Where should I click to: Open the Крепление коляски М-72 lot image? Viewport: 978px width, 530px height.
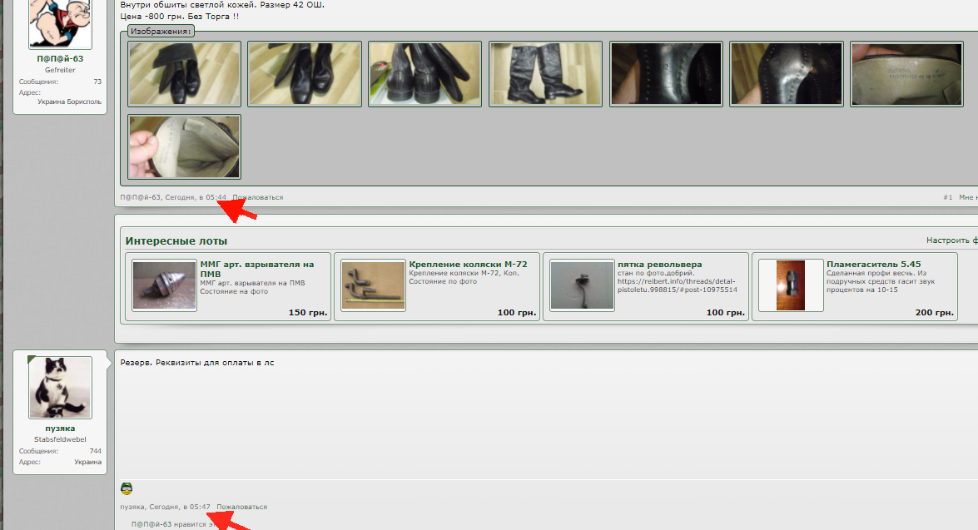(x=373, y=285)
